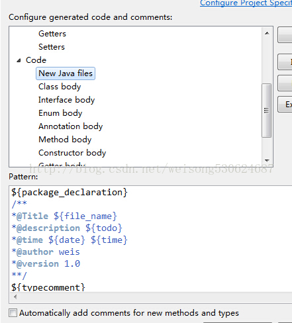
Task: Select Method body tree item
Action: coord(65,140)
